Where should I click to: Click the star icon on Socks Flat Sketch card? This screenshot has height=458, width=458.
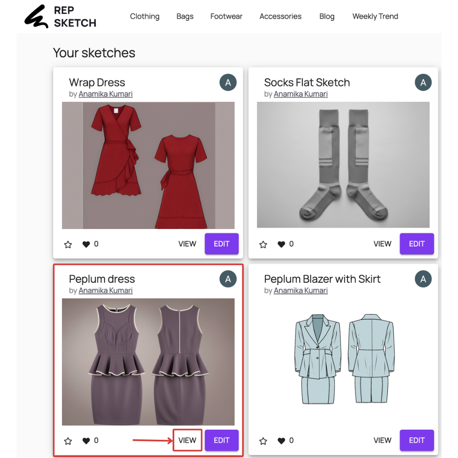[x=263, y=244]
